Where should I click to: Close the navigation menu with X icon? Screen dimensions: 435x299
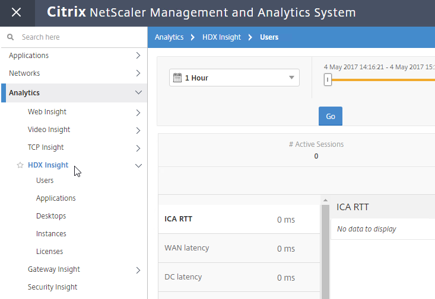tap(17, 12)
